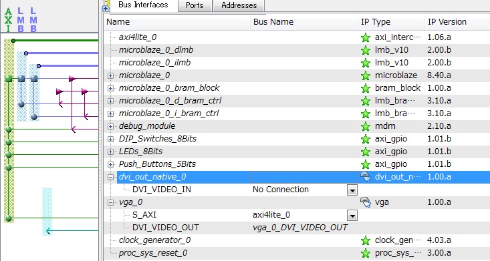The height and width of the screenshot is (261, 490).
Task: Click the AXI connector on DIP_Switches row
Action: (9, 142)
